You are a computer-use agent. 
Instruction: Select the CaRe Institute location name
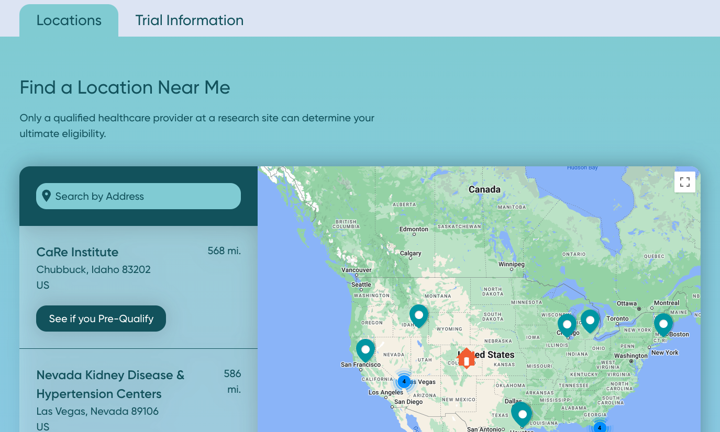tap(77, 252)
